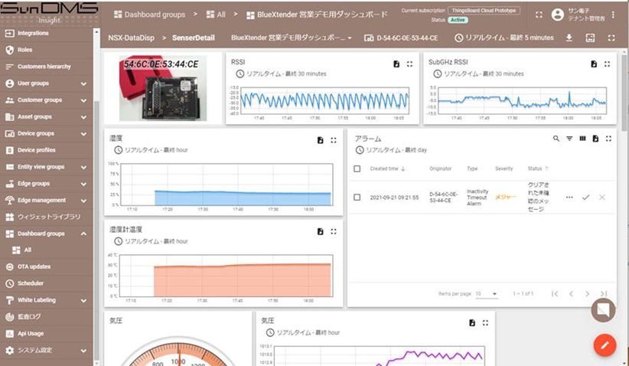Open the realtime last 5 minutes time window
Viewport: 629px width, 366px height.
point(504,38)
